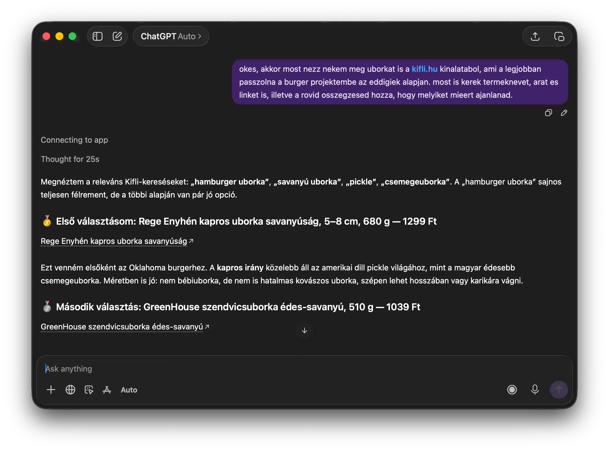Open the kifli.hu link in the message

424,69
